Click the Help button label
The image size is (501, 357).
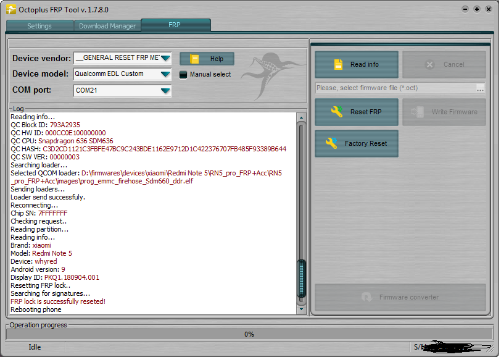217,59
